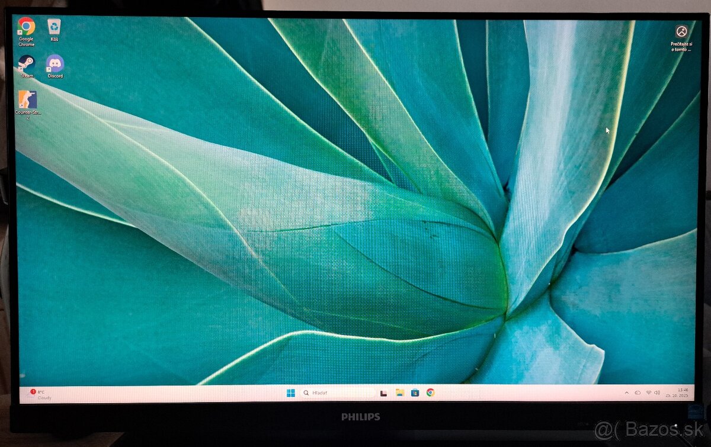Click the magnifying glass search icon
This screenshot has width=711, height=447.
(306, 393)
